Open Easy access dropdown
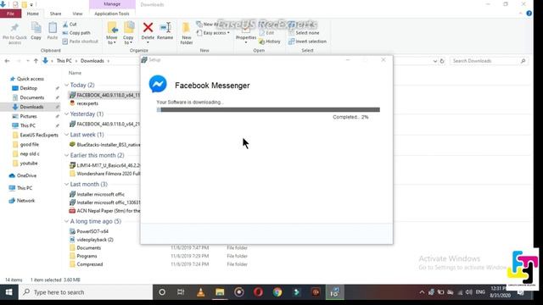Screen dimensions: 543x305 coord(213,33)
